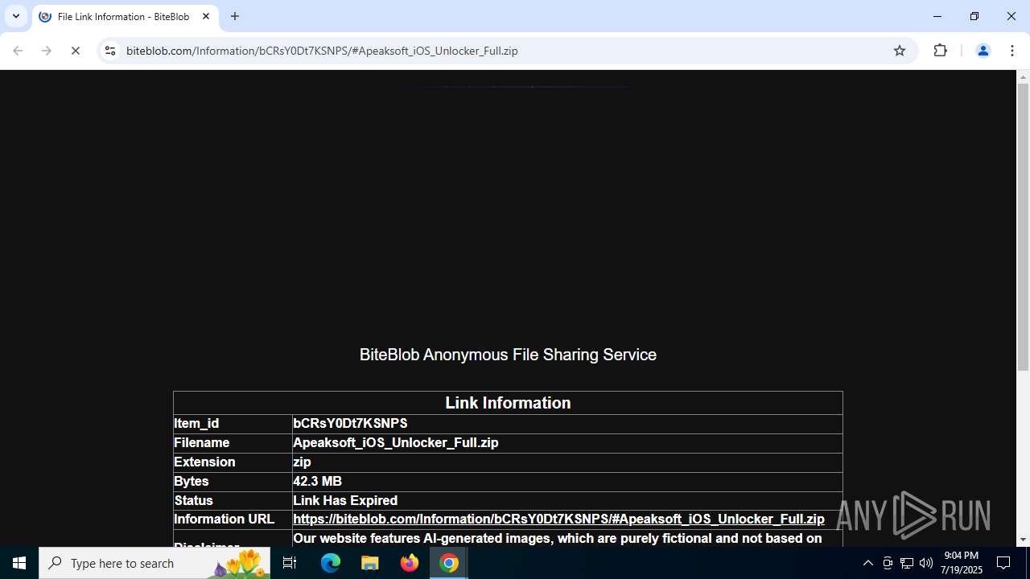Viewport: 1030px width, 579px height.
Task: Open the clock showing 9:04 PM
Action: [962, 563]
